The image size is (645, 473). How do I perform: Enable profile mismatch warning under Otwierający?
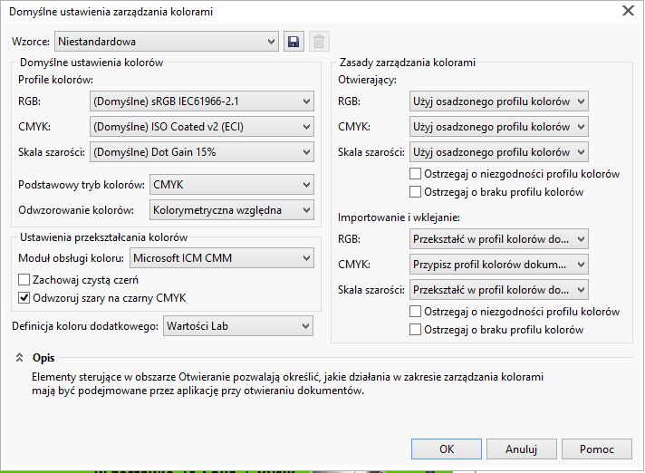(416, 174)
